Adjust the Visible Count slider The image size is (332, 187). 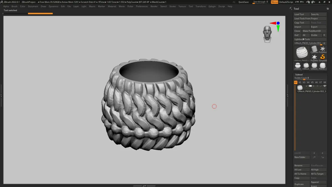310,78
